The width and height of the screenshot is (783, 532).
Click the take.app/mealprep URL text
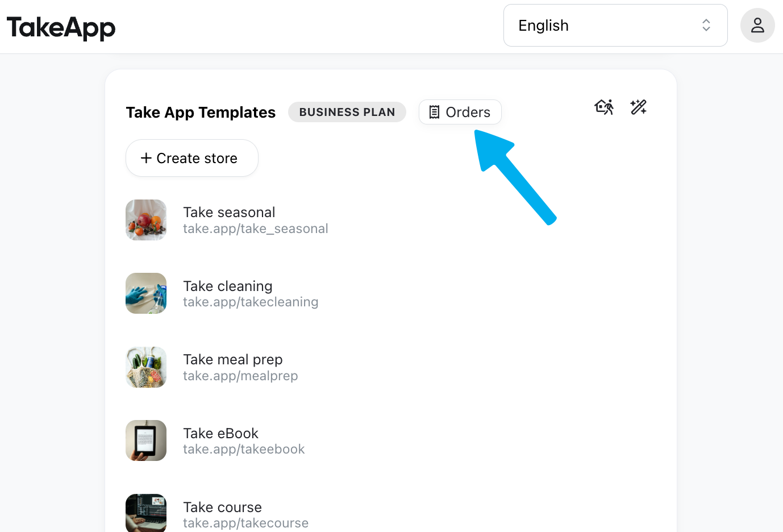pos(240,376)
